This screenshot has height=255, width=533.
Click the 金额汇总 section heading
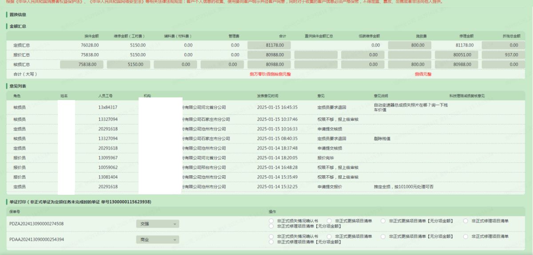click(18, 26)
